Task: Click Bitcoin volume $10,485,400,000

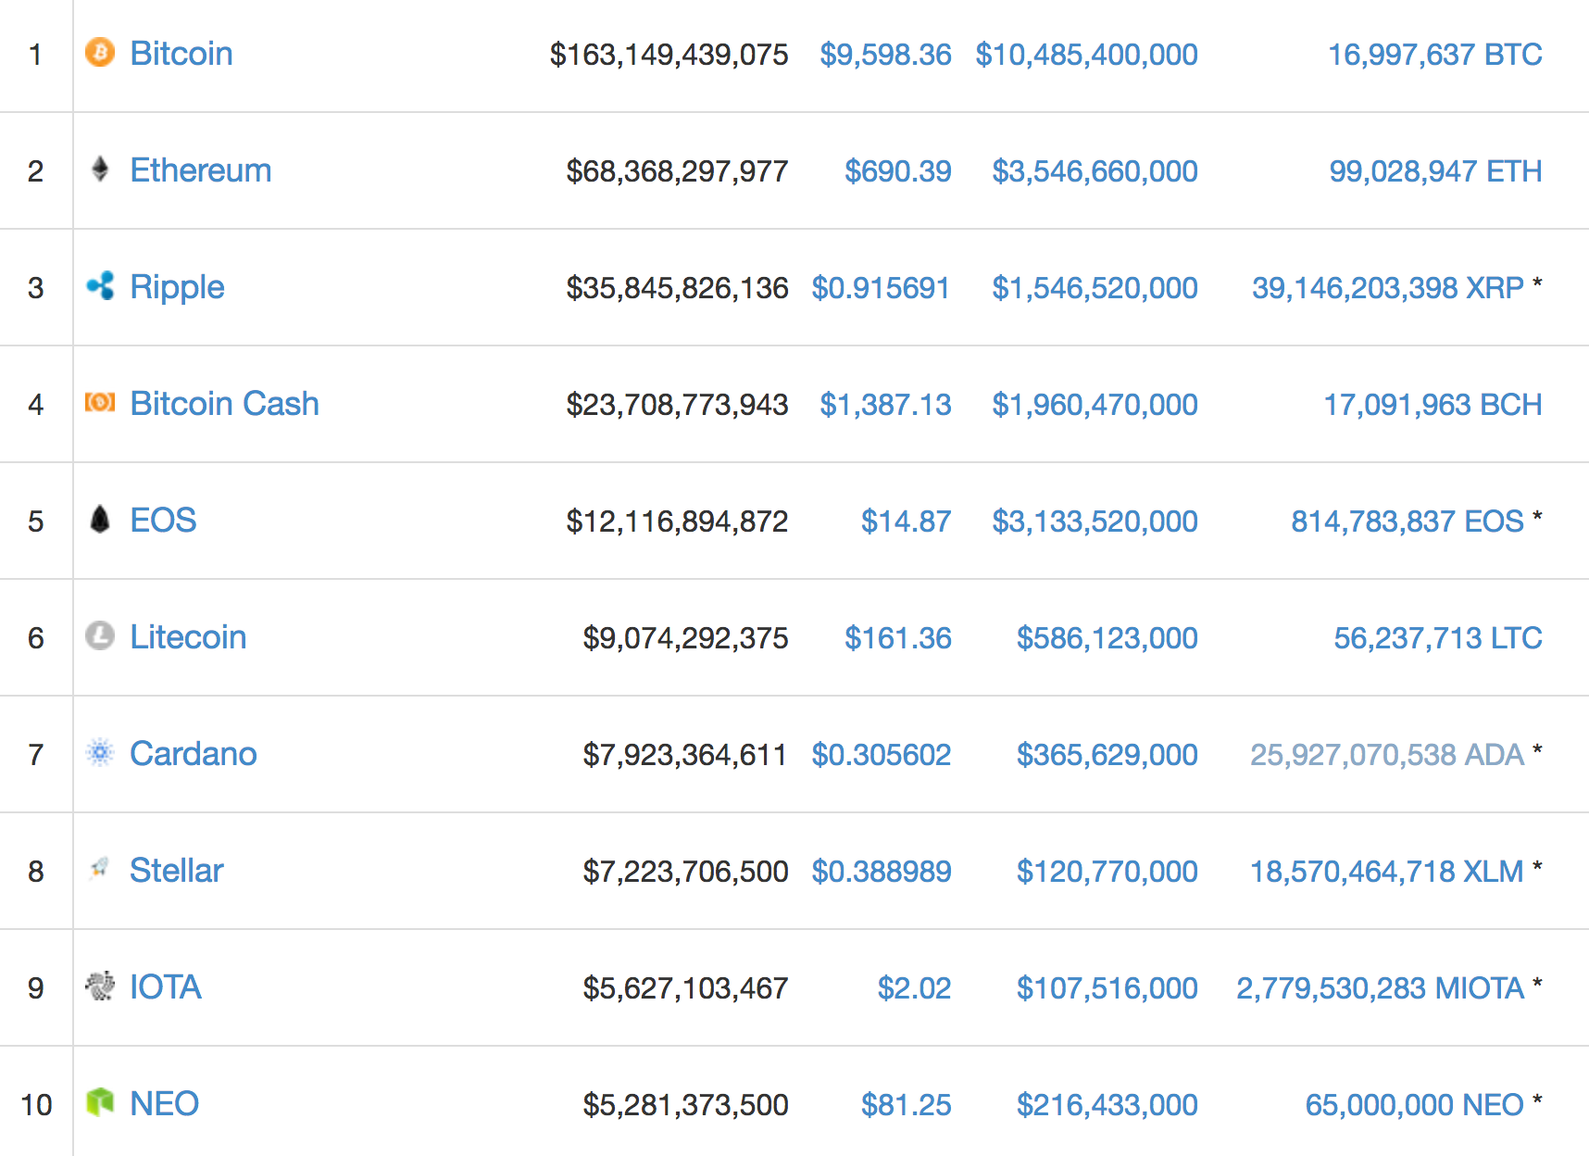Action: pos(1087,55)
